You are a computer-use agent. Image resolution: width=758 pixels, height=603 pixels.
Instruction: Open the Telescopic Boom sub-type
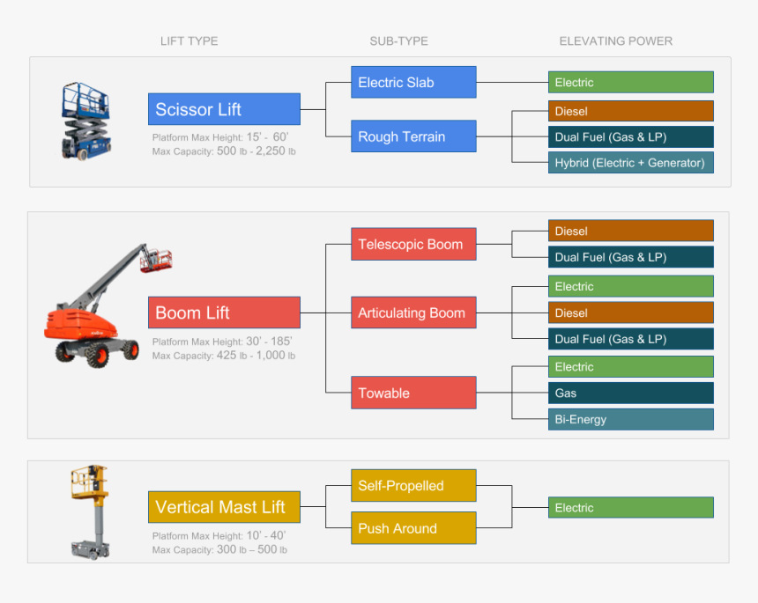point(412,244)
